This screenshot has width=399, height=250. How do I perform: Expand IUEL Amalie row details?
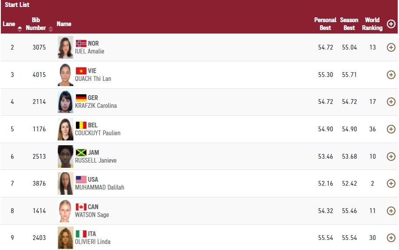click(391, 47)
